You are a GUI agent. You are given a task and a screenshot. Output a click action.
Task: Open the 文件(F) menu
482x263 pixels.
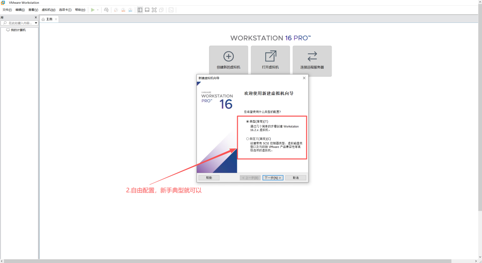pos(7,10)
